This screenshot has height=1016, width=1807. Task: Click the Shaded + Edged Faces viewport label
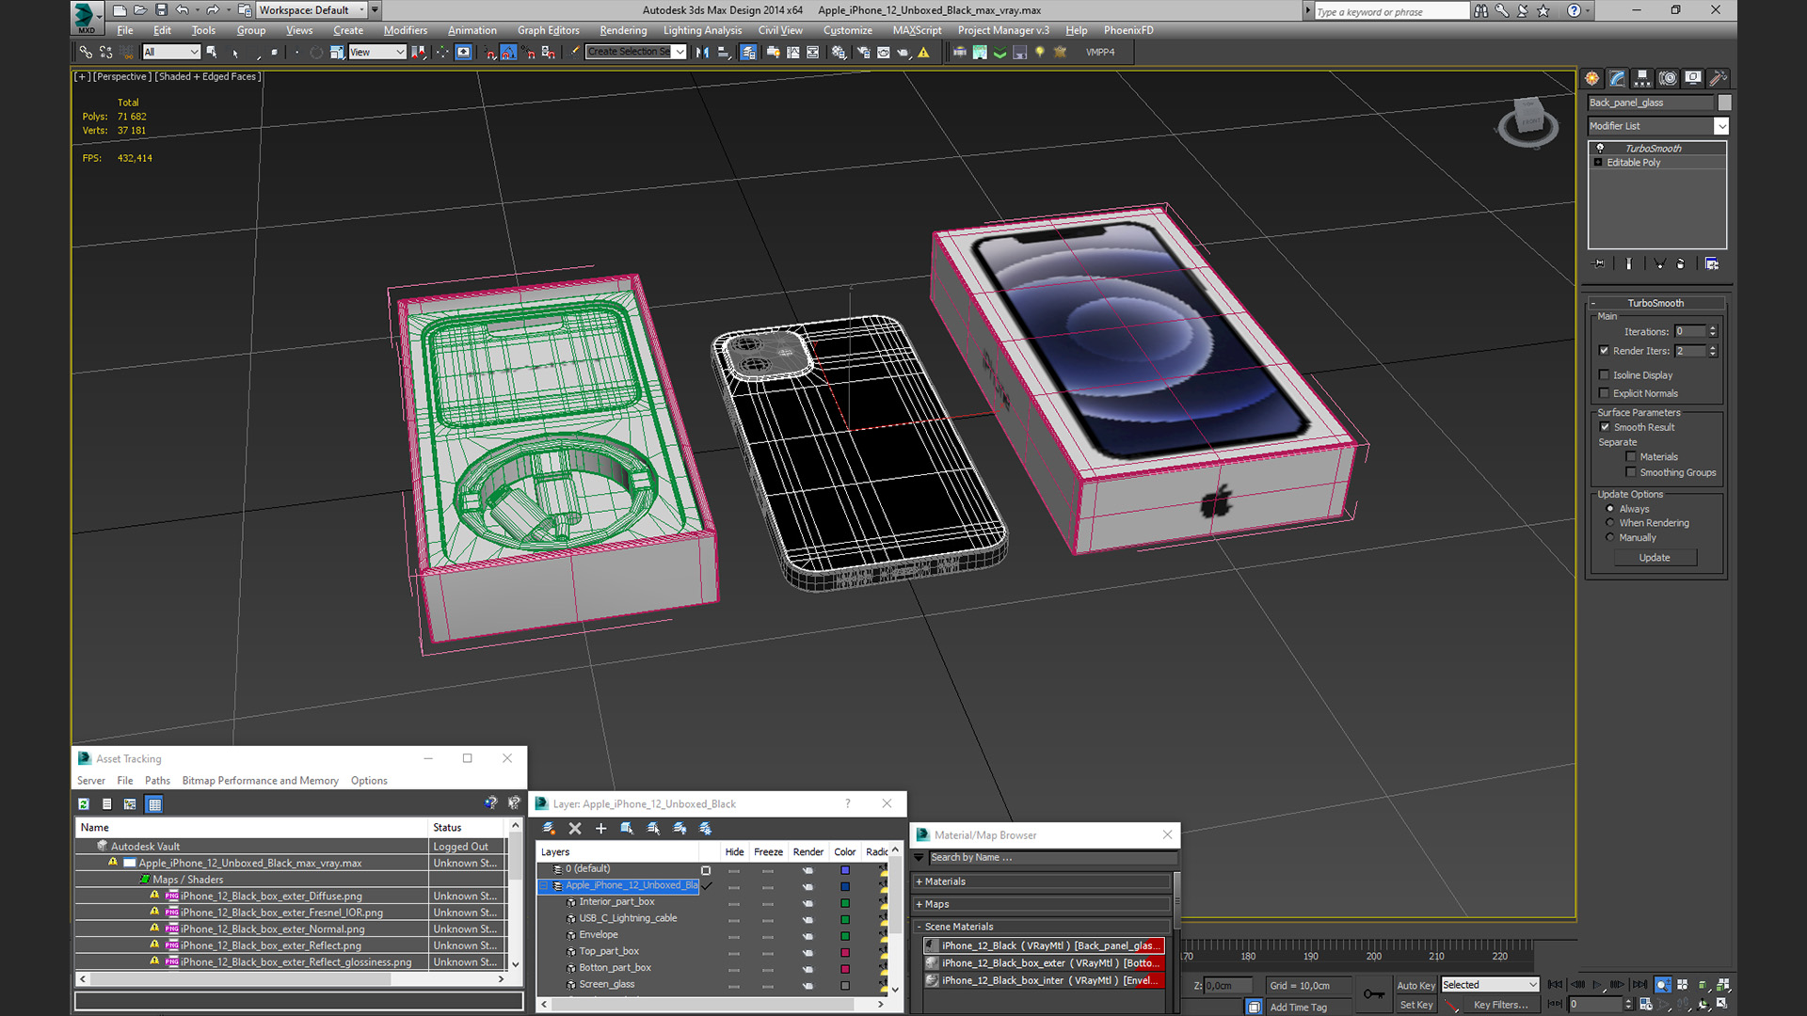point(207,77)
